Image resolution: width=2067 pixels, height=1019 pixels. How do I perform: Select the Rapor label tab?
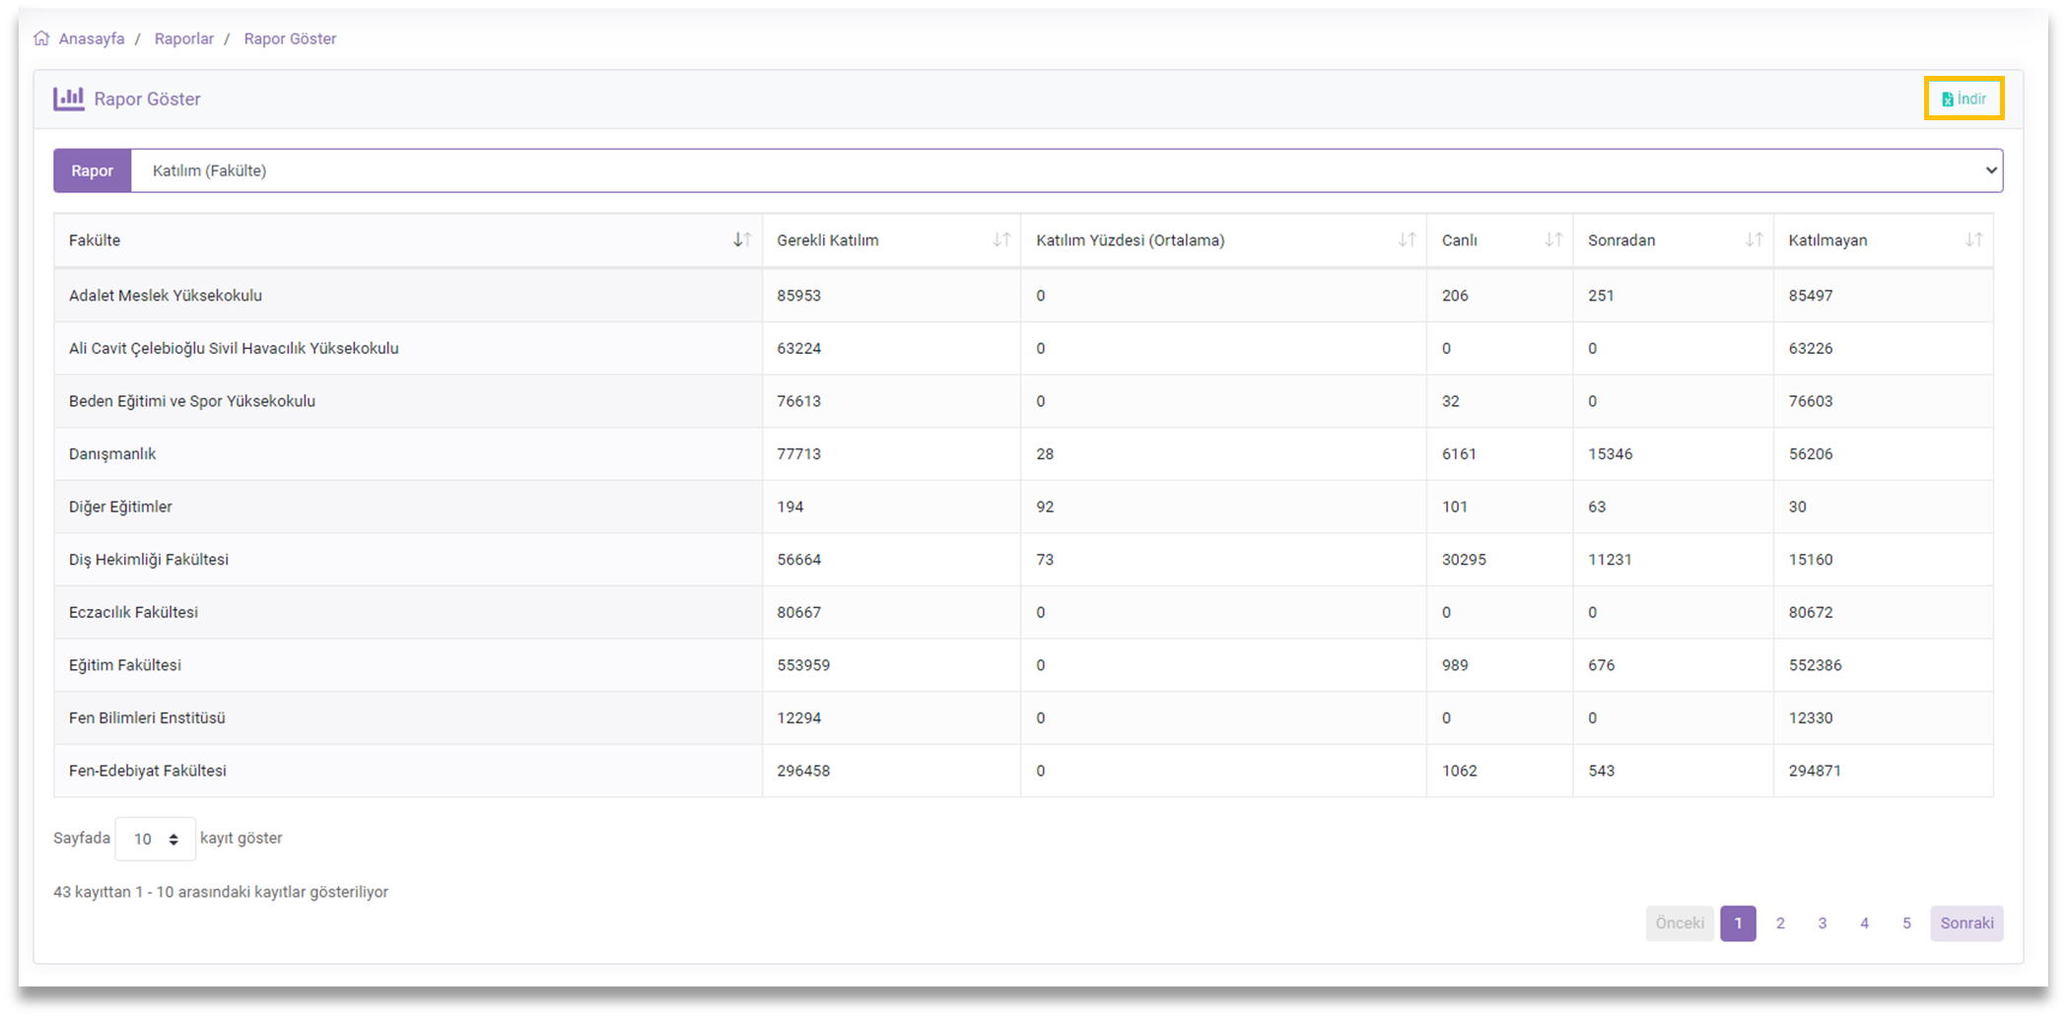(x=92, y=170)
